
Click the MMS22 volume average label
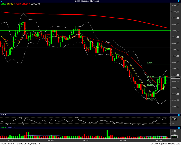[11, 128]
